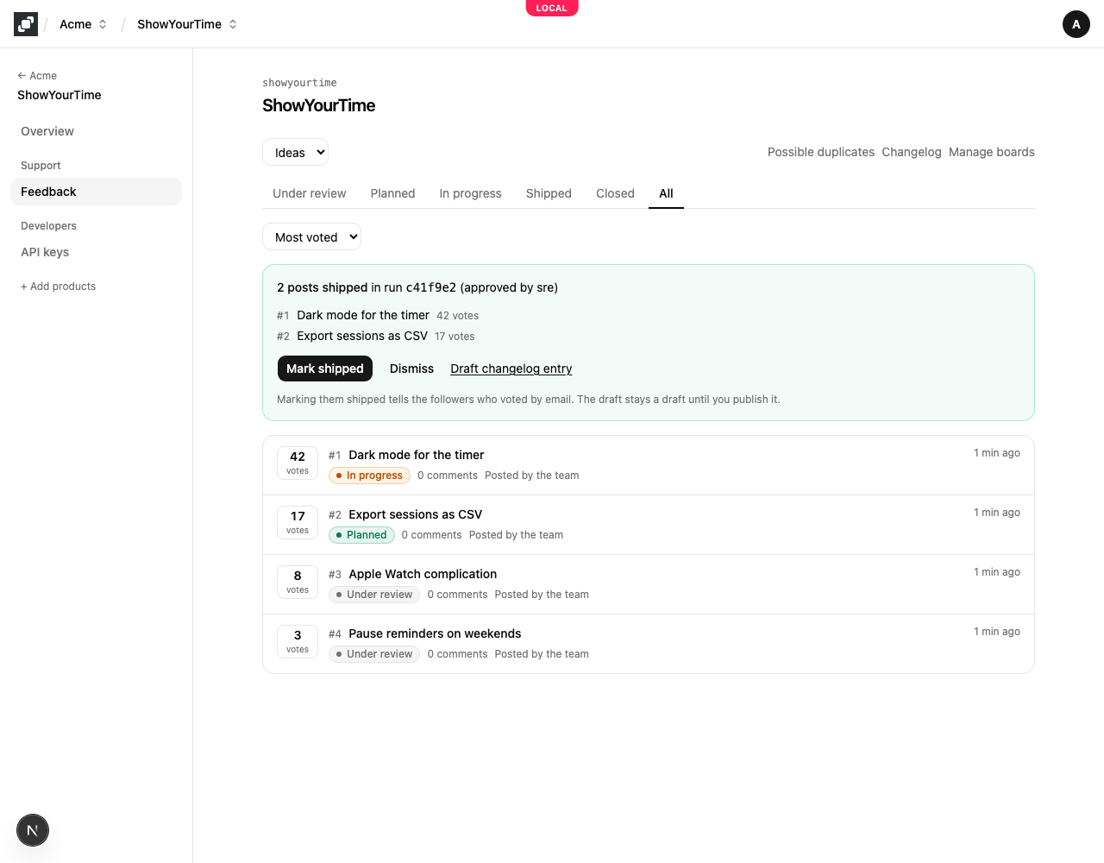Go back to Acme in sidebar

[37, 76]
